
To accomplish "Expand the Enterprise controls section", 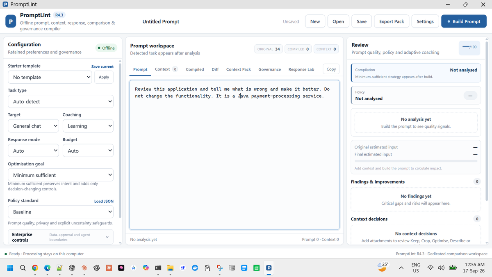I will 61,237.
